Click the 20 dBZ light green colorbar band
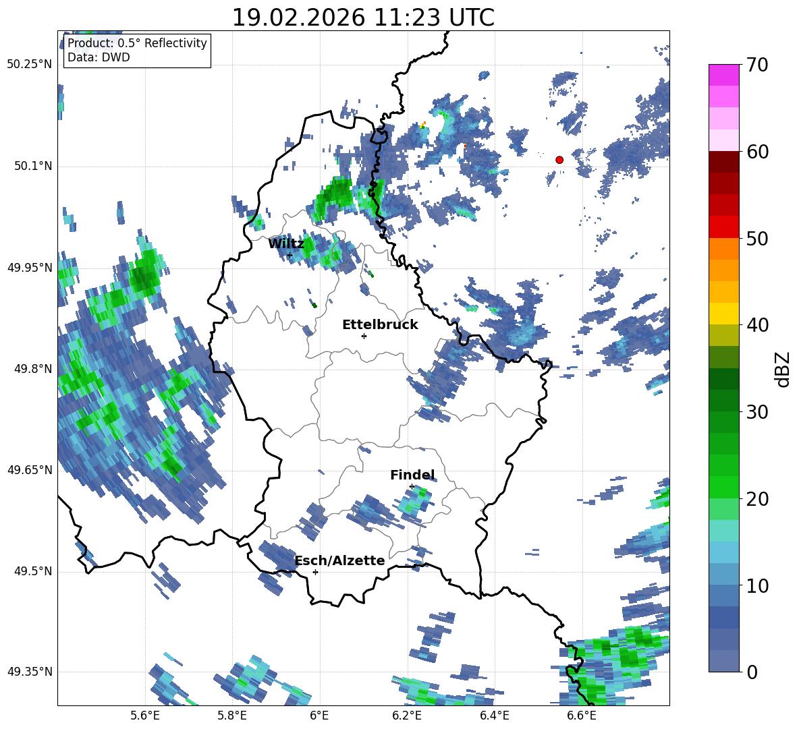 [723, 509]
